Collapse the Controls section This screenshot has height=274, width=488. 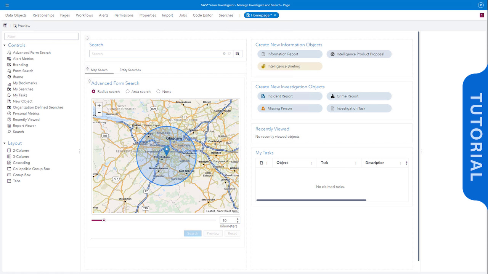(x=5, y=45)
